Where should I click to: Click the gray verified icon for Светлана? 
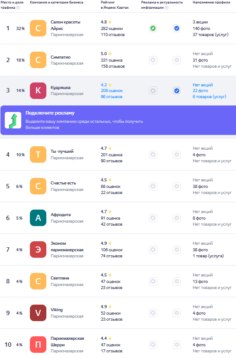[177, 281]
